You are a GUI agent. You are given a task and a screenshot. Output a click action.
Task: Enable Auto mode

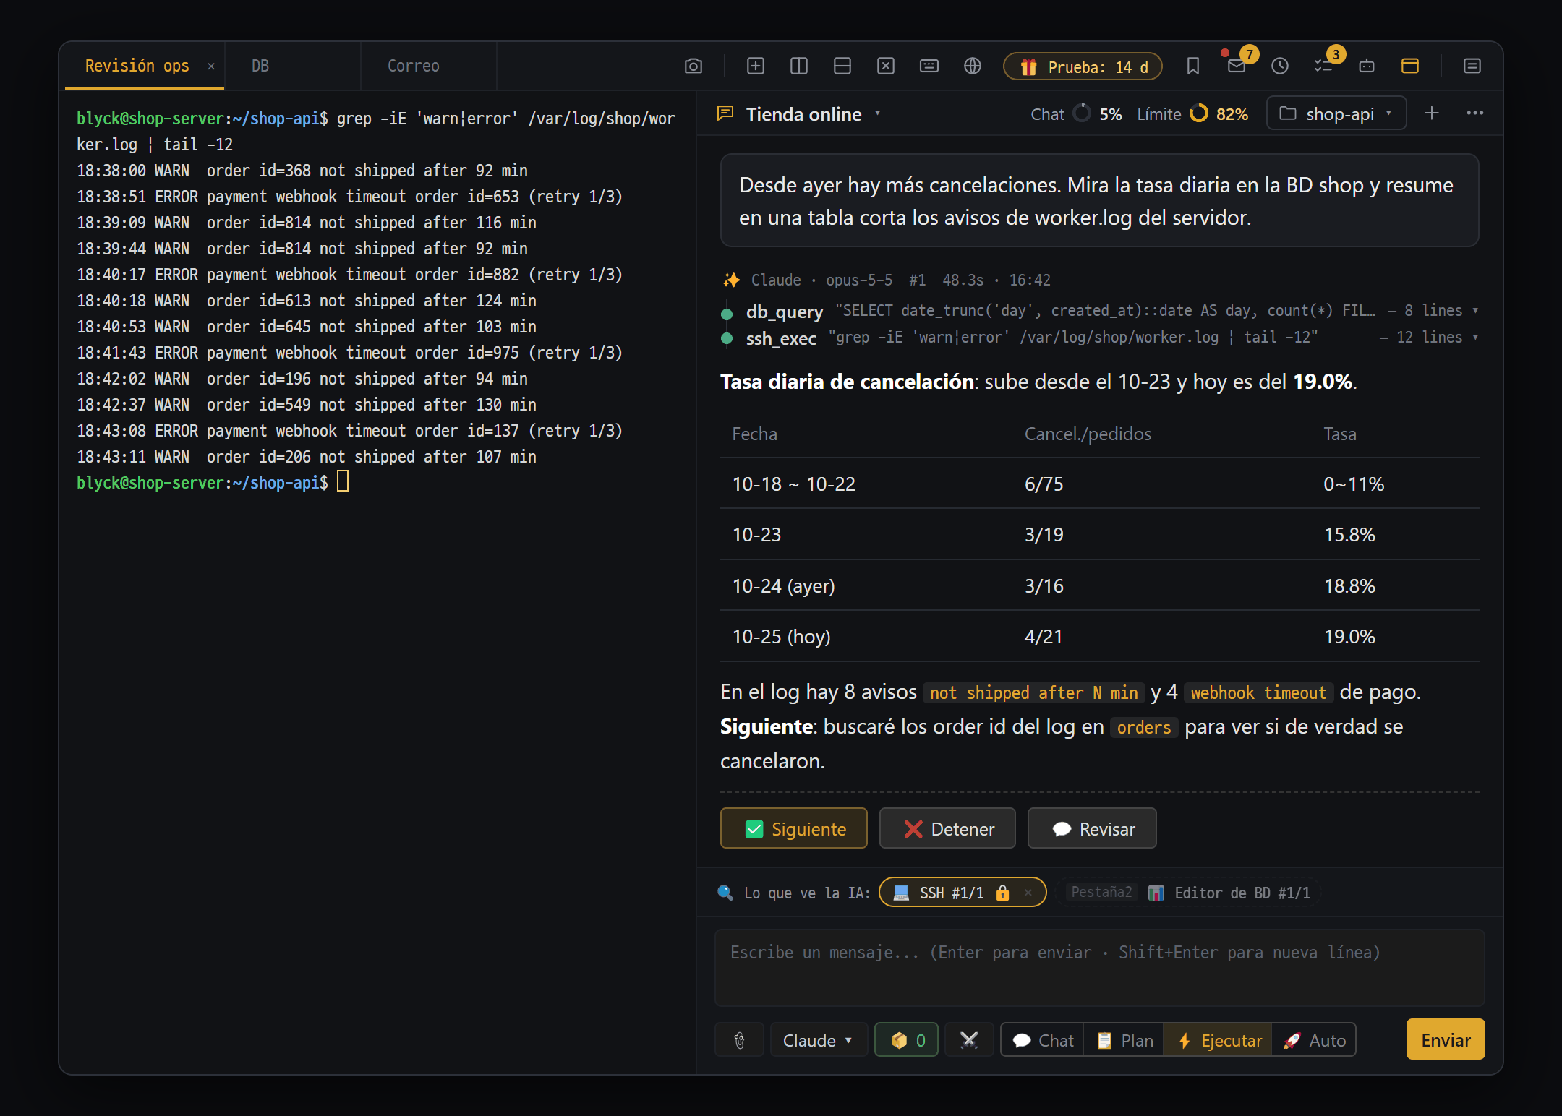(x=1313, y=1040)
